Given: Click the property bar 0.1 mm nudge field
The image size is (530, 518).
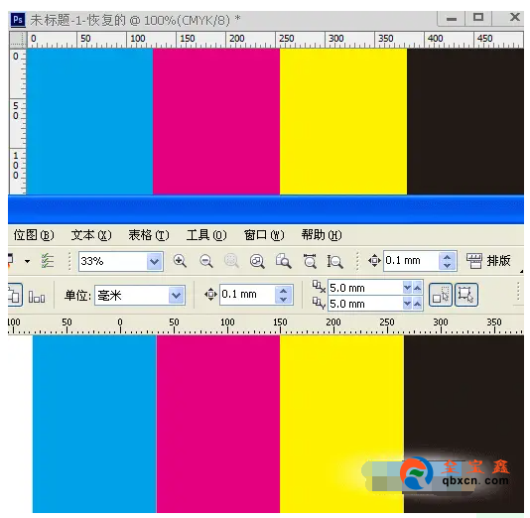Looking at the screenshot, I should point(247,295).
